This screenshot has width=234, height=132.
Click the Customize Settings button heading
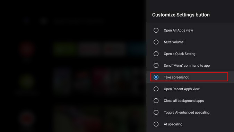click(x=181, y=15)
